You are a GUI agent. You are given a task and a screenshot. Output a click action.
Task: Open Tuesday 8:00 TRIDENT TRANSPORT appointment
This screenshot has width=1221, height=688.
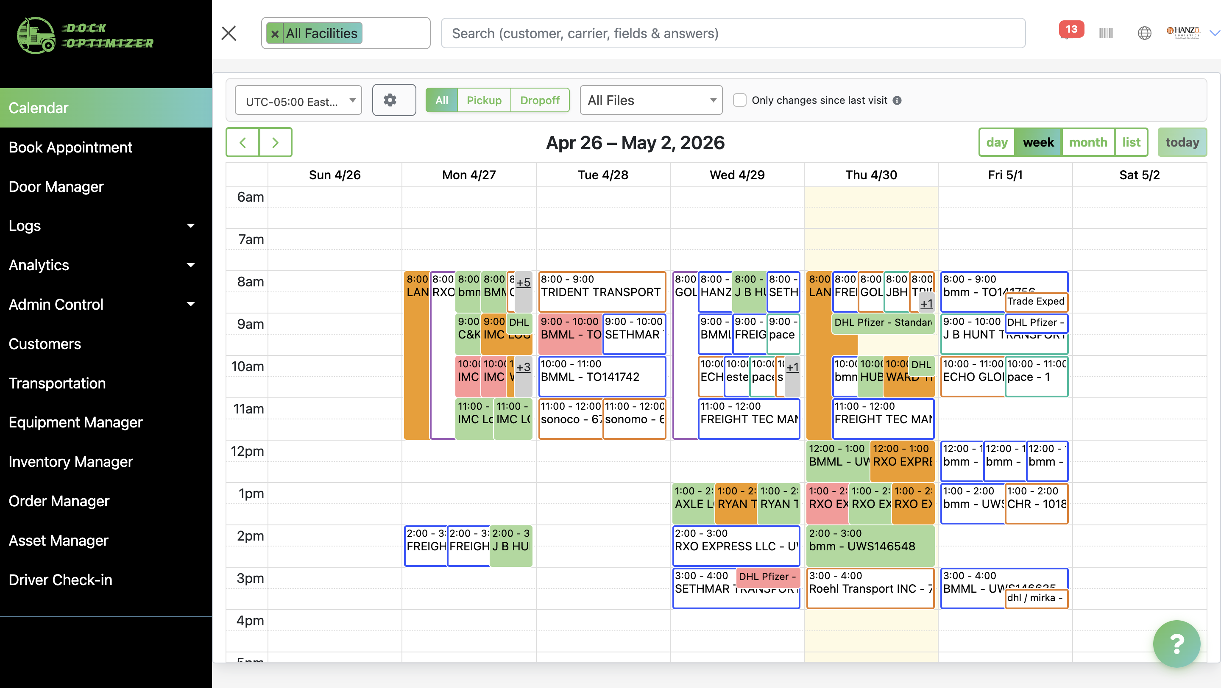pyautogui.click(x=602, y=291)
